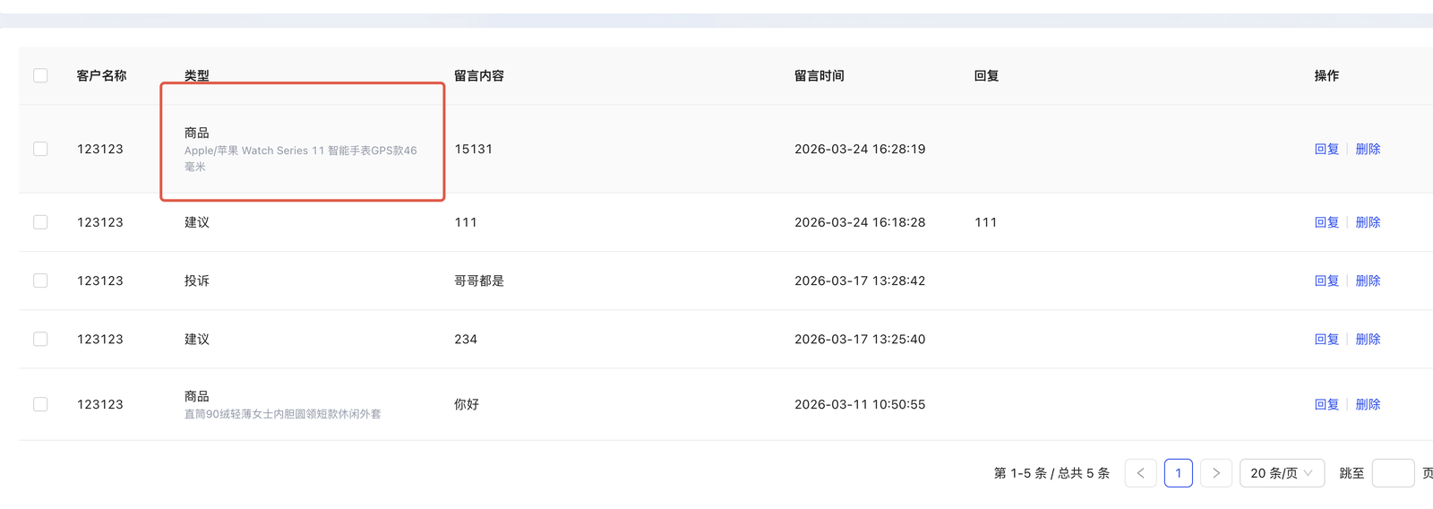Click page number 1

point(1178,473)
